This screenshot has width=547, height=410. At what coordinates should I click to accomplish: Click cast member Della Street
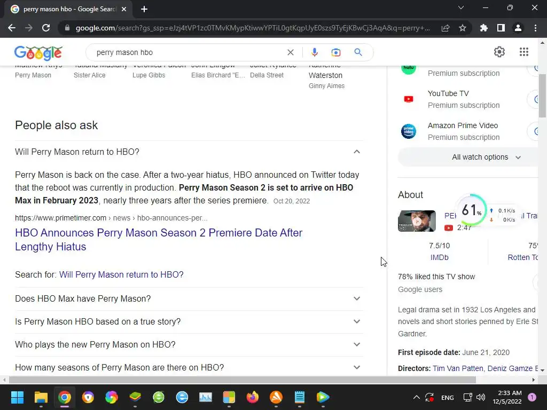coord(267,75)
